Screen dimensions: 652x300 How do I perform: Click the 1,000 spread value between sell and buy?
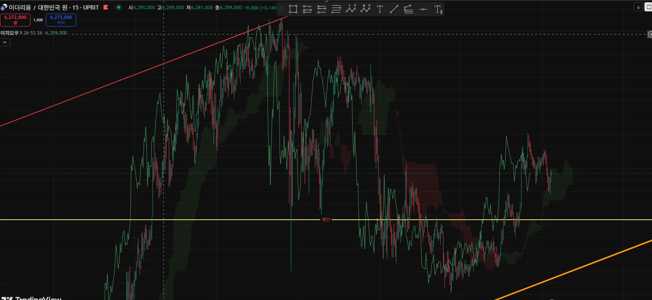pyautogui.click(x=38, y=20)
